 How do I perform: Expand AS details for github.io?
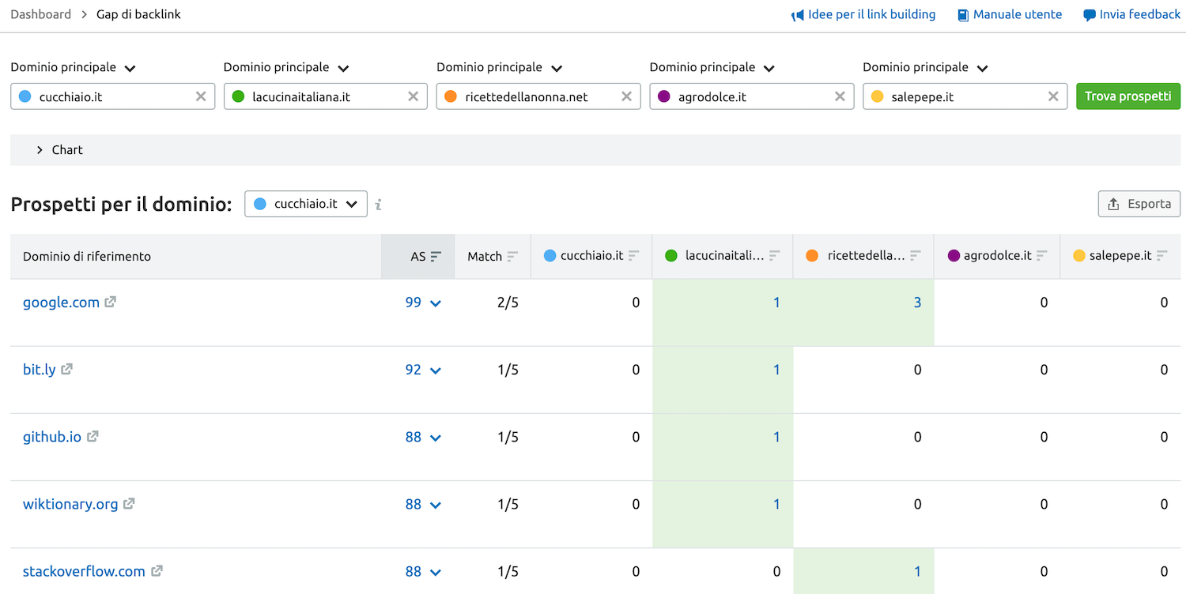pos(435,438)
